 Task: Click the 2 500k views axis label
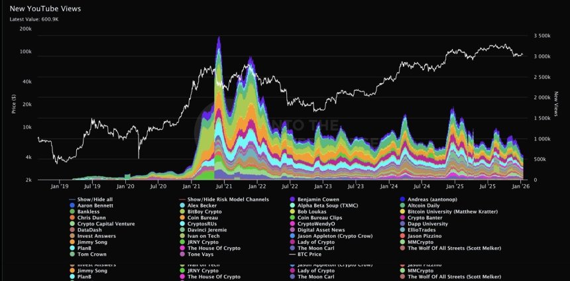(542, 78)
